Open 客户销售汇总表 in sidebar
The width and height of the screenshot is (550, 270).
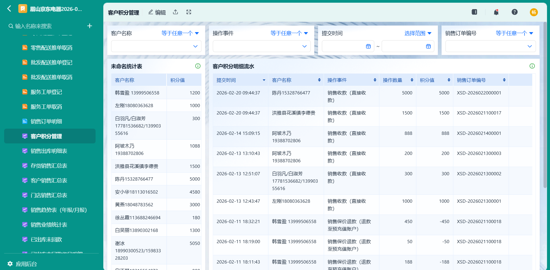pyautogui.click(x=50, y=180)
